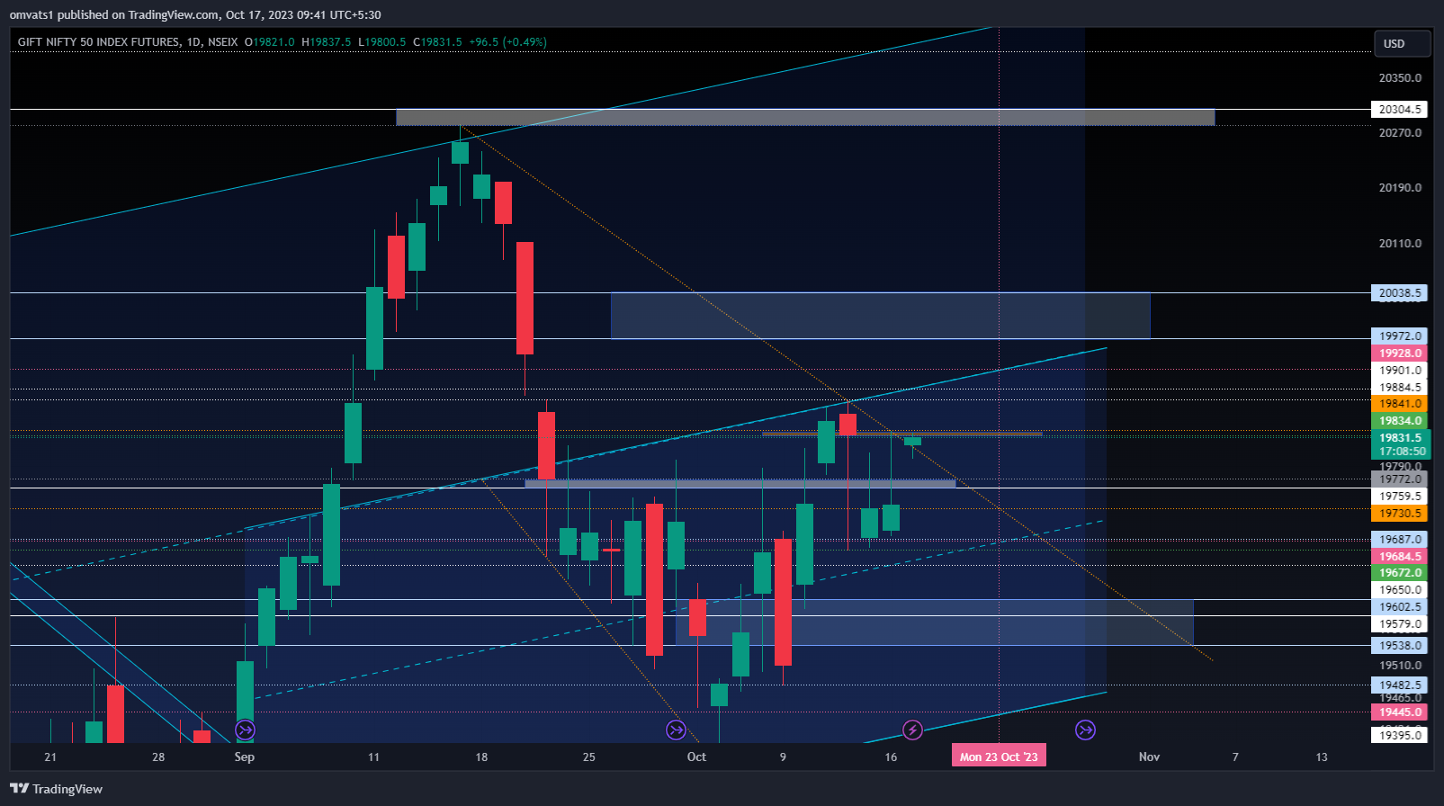Select the 19687.0 price label
The image size is (1444, 806).
point(1400,540)
